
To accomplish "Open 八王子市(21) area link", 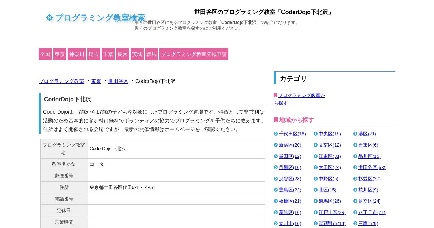I will [372, 212].
